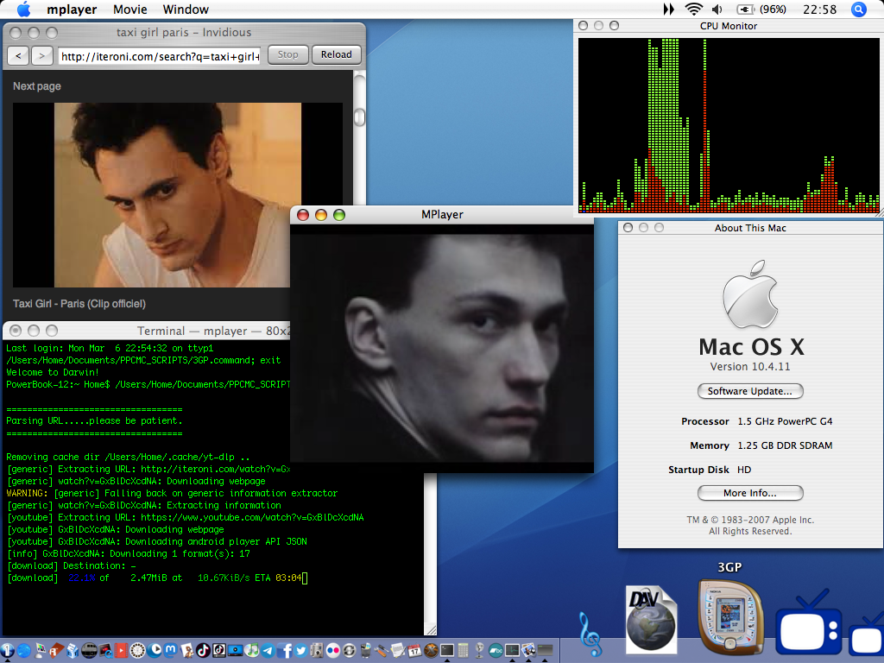The width and height of the screenshot is (884, 663).
Task: Click the iteroni.com URL address field
Action: (160, 56)
